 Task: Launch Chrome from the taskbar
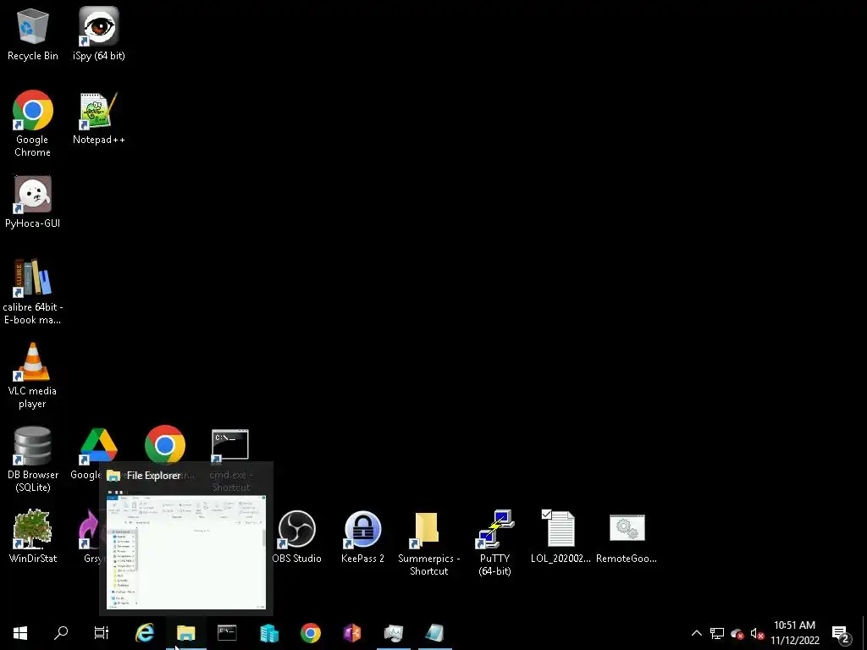coord(310,633)
